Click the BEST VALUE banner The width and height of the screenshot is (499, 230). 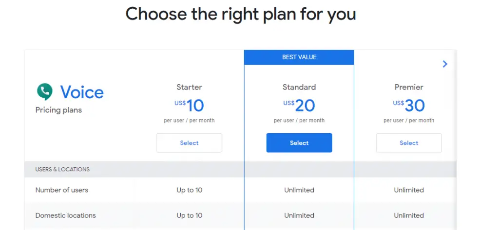(299, 57)
